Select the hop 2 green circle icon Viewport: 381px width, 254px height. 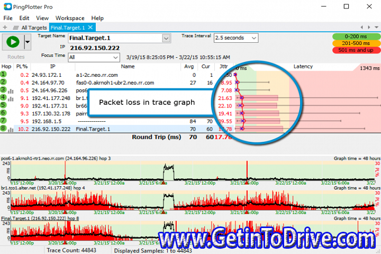point(3,82)
